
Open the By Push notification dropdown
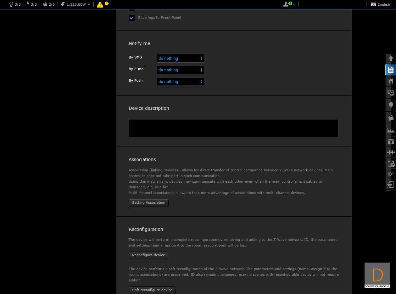(180, 82)
